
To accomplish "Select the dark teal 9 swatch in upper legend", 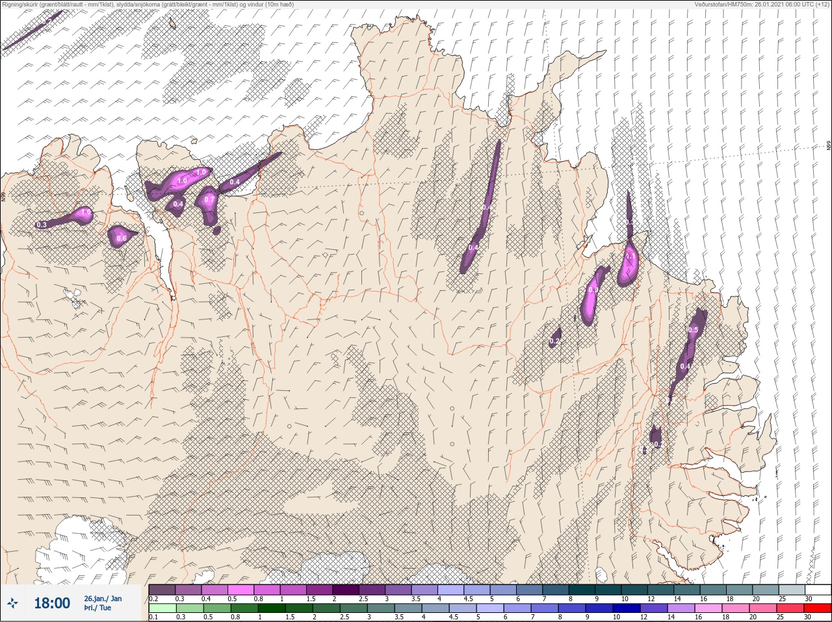I will coord(608,590).
